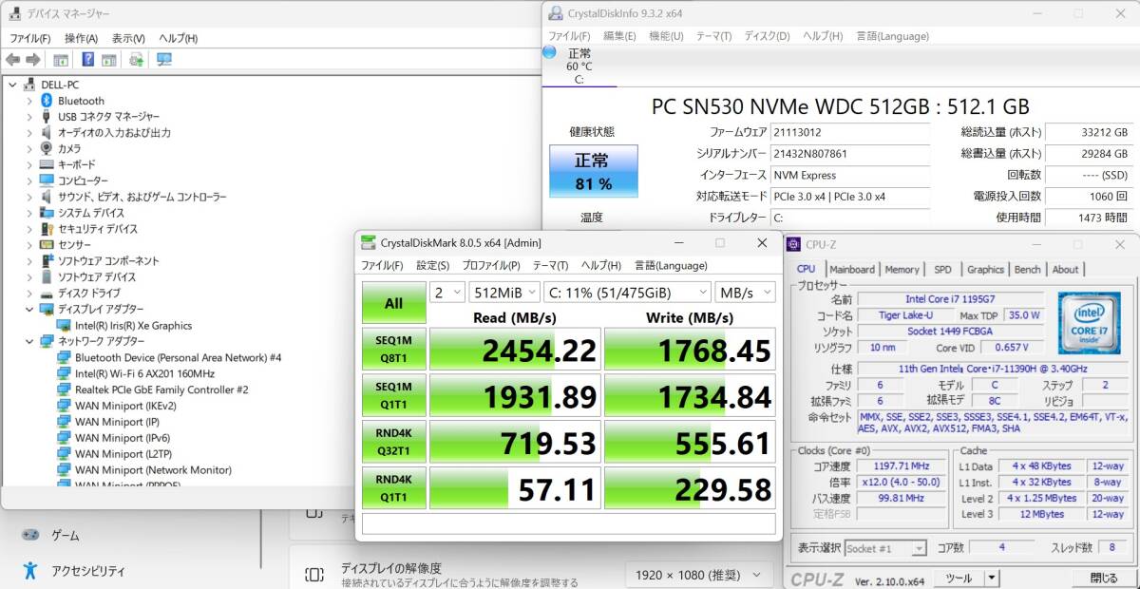This screenshot has height=589, width=1140.
Task: Switch to the Graphics tab in CPU-Z
Action: (985, 269)
